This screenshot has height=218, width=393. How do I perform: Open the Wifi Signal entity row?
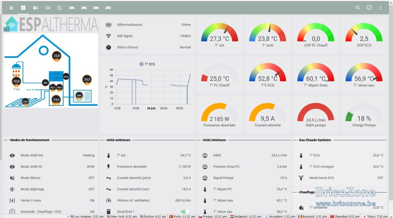(x=148, y=36)
